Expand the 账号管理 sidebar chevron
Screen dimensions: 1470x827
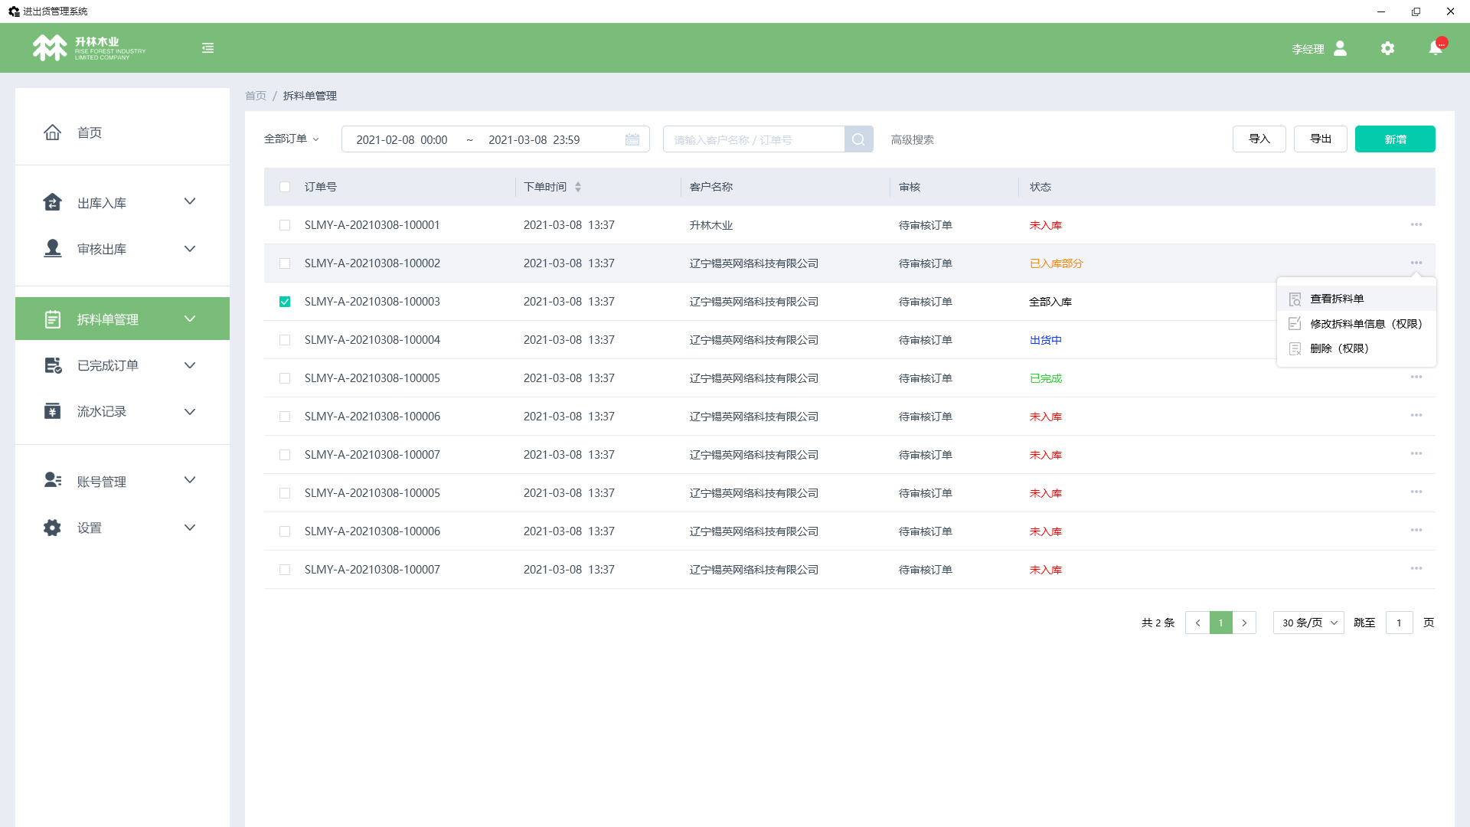click(x=190, y=480)
